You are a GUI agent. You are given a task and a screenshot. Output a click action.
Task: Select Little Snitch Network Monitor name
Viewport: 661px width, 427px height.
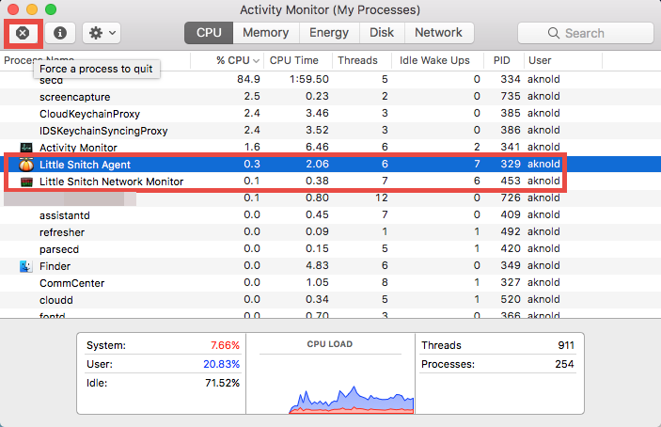tap(111, 182)
